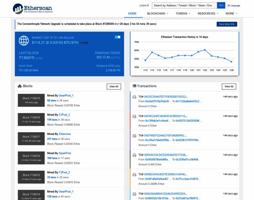
Task: Open the Language selector
Action: tap(234, 5)
